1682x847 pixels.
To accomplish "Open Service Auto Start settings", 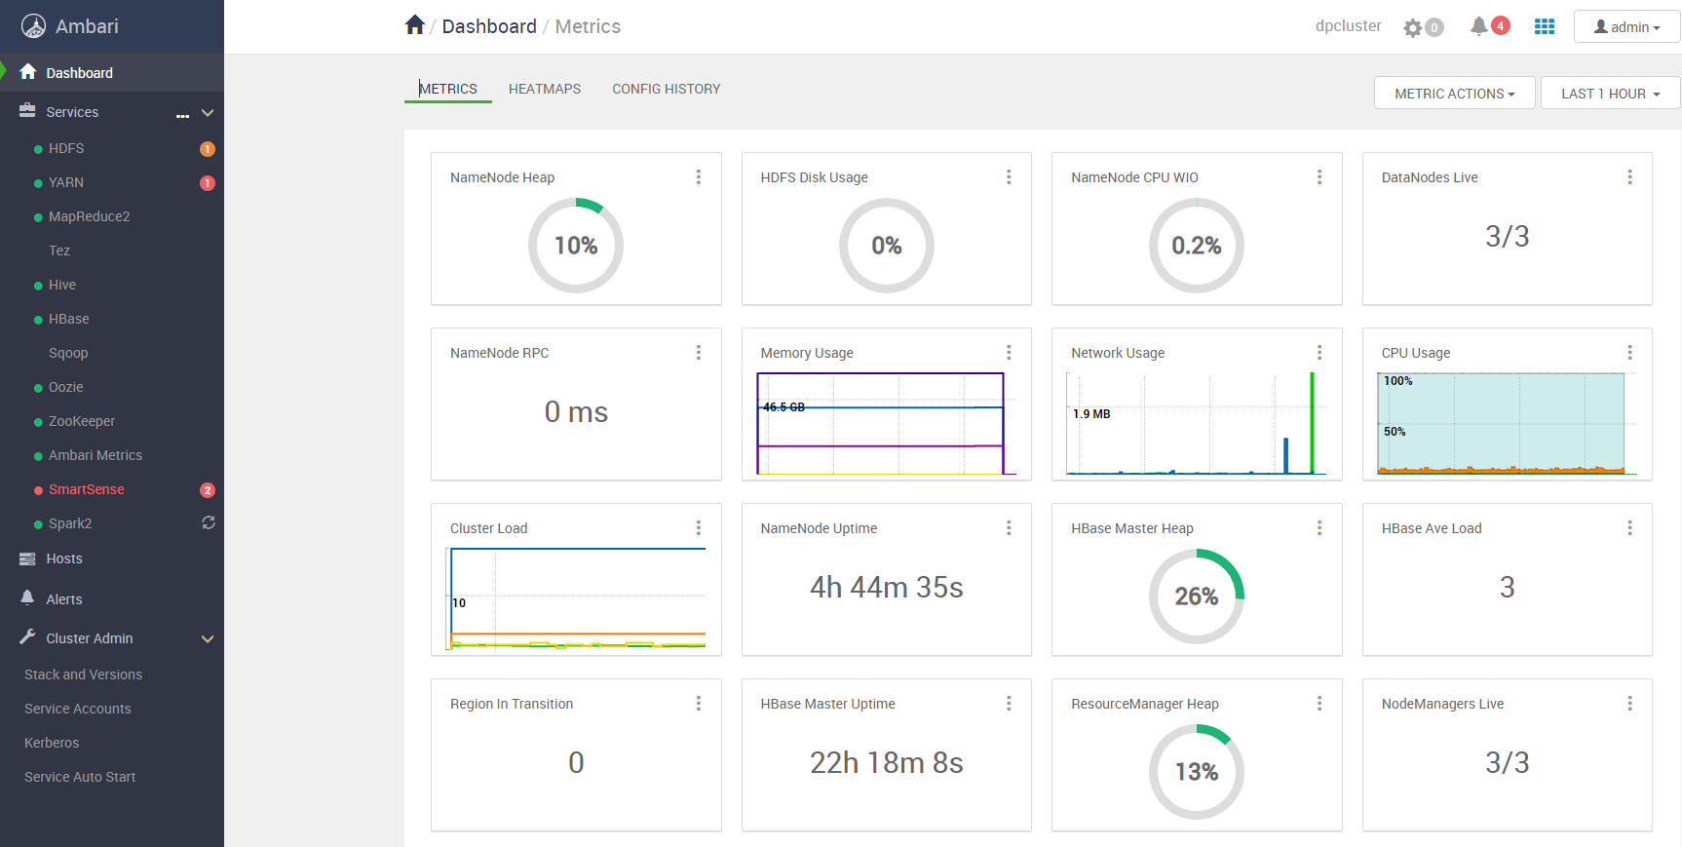I will 80,777.
